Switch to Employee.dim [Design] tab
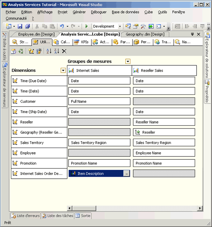This screenshot has width=212, height=227. coord(36,34)
